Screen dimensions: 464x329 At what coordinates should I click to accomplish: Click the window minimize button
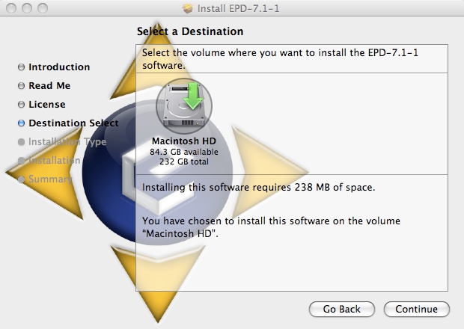pyautogui.click(x=27, y=8)
